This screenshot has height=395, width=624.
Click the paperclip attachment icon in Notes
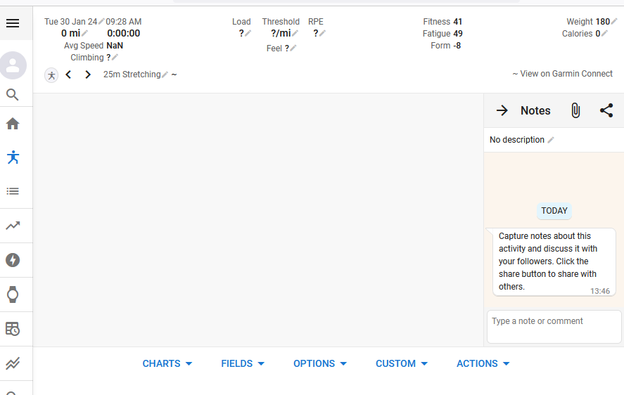[x=575, y=110]
